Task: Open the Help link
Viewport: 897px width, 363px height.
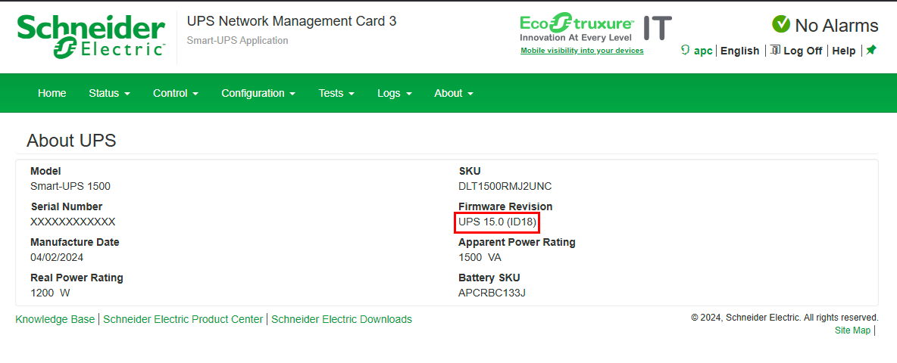Action: pos(844,51)
